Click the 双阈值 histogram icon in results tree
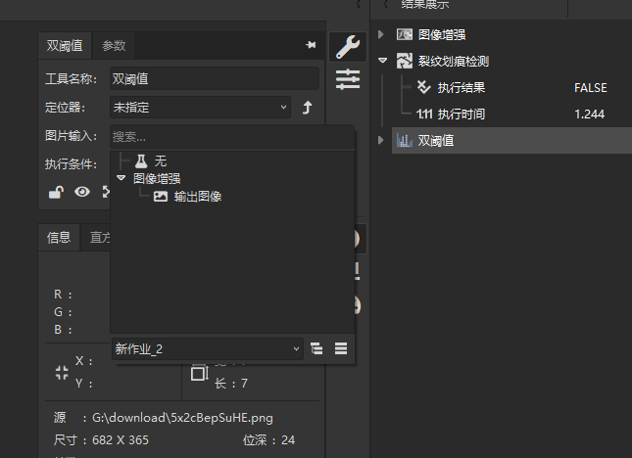The height and width of the screenshot is (458, 632). tap(404, 141)
